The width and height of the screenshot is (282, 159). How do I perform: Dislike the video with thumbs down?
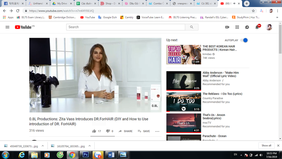108,131
